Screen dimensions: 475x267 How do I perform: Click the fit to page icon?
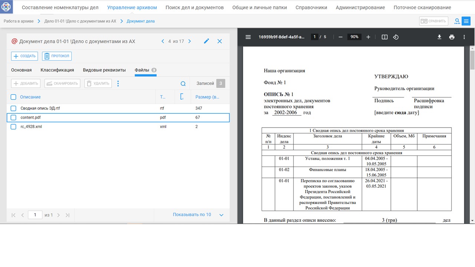(x=384, y=37)
